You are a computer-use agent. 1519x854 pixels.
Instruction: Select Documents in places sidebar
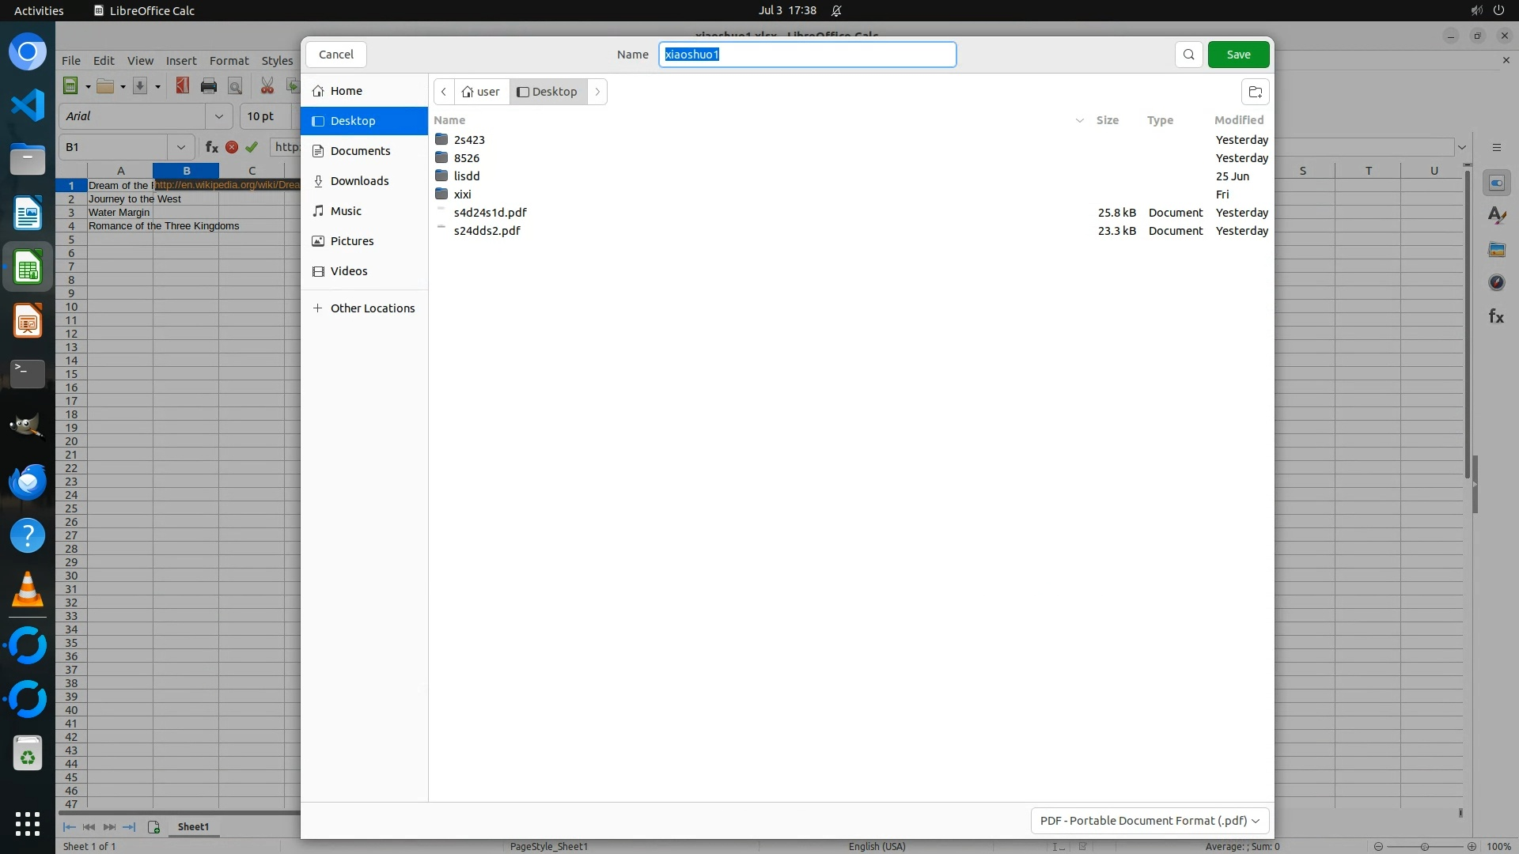click(360, 151)
